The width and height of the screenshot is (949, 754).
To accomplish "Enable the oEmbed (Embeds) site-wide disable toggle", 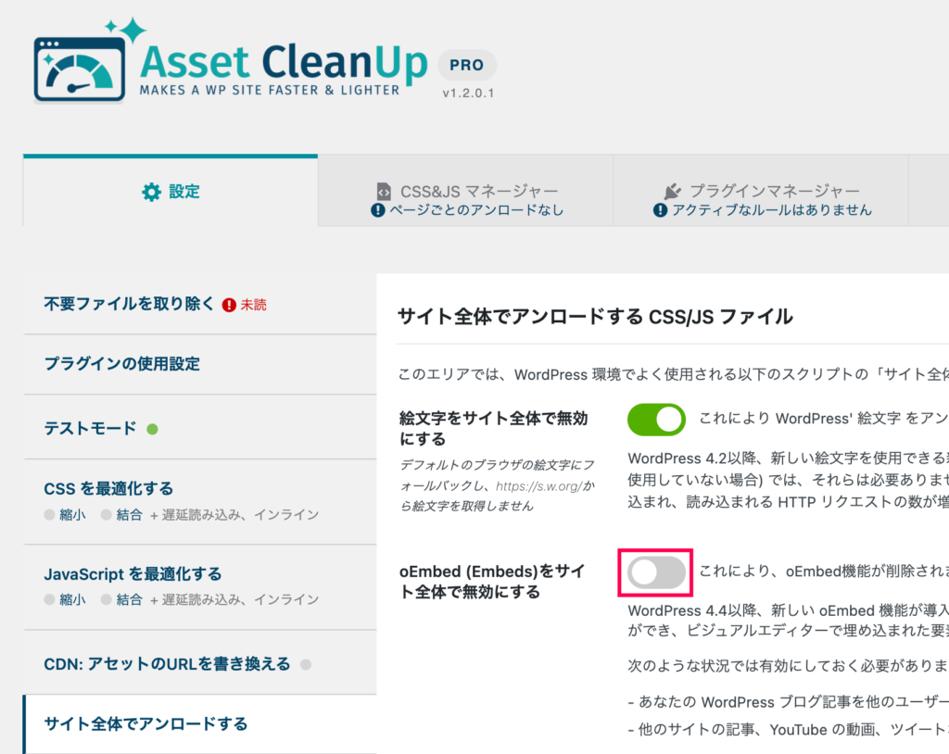I will (x=656, y=572).
